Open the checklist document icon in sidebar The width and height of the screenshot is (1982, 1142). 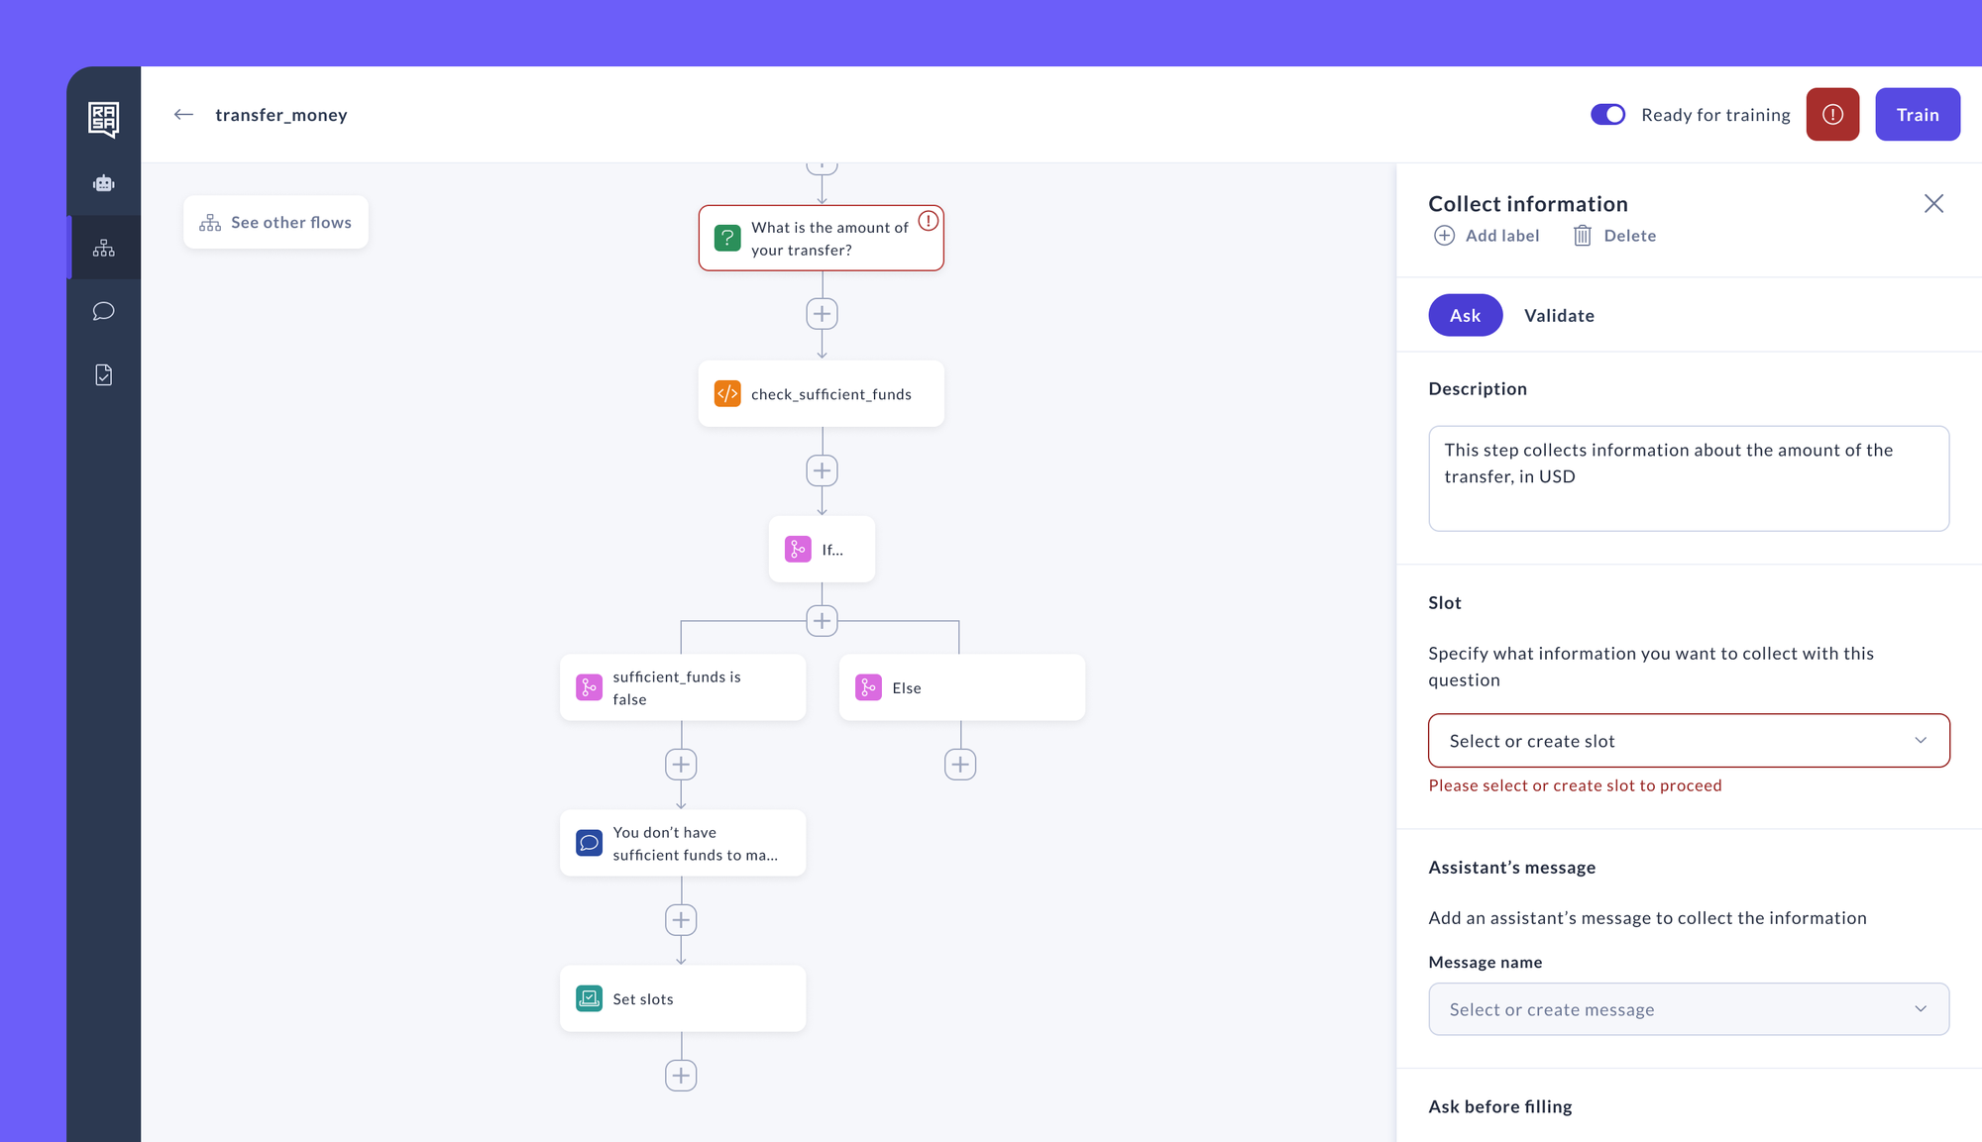[103, 375]
